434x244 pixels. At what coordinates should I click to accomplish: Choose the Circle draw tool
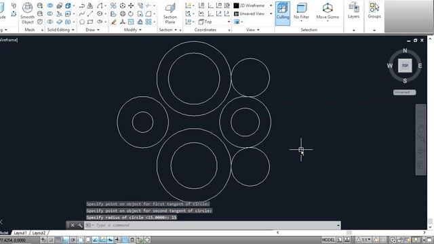[x=100, y=14]
